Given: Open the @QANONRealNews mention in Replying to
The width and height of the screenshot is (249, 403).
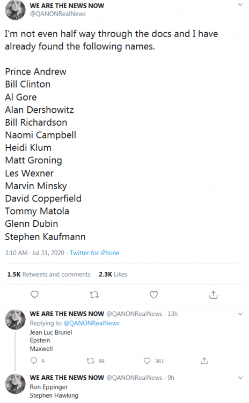Looking at the screenshot, I should click(91, 323).
